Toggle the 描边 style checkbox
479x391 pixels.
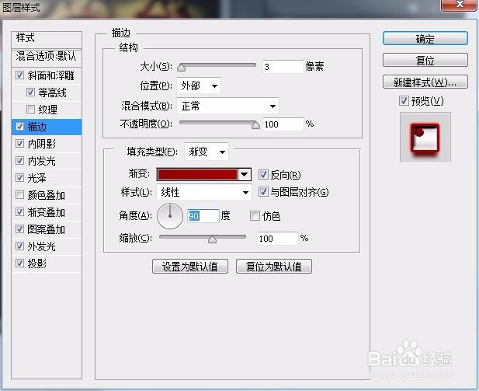[x=20, y=127]
